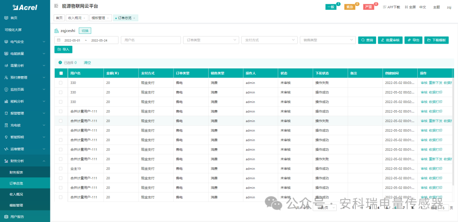Collapse the 财务分析 menu chevron
The width and height of the screenshot is (458, 222).
[x=44, y=161]
